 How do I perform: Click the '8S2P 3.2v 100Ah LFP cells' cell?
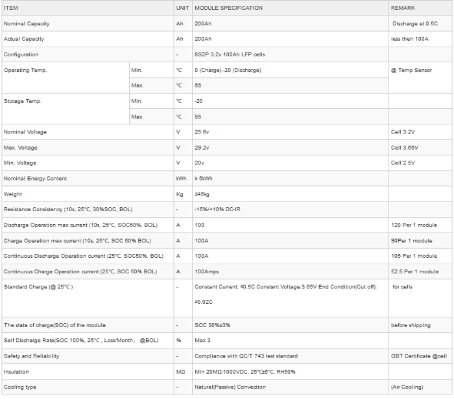tap(232, 54)
